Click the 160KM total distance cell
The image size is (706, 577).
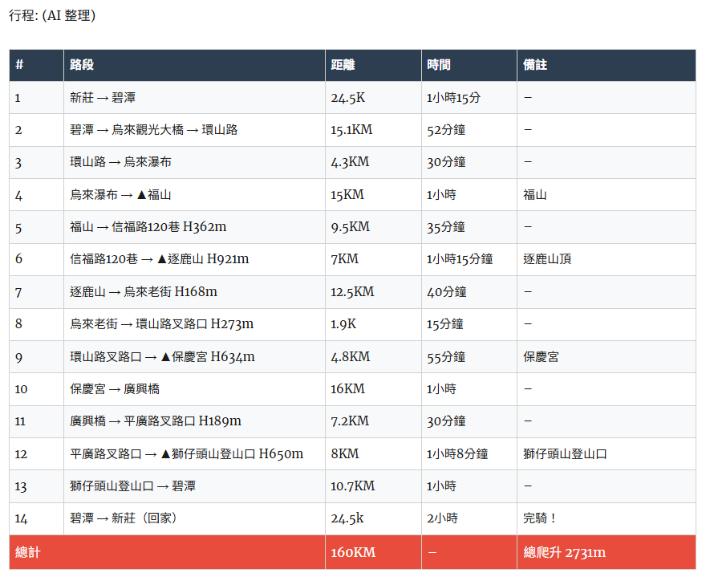coord(353,552)
